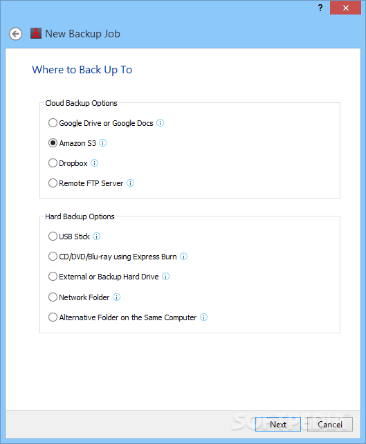Go back using the back arrow
The height and width of the screenshot is (444, 366).
point(16,34)
